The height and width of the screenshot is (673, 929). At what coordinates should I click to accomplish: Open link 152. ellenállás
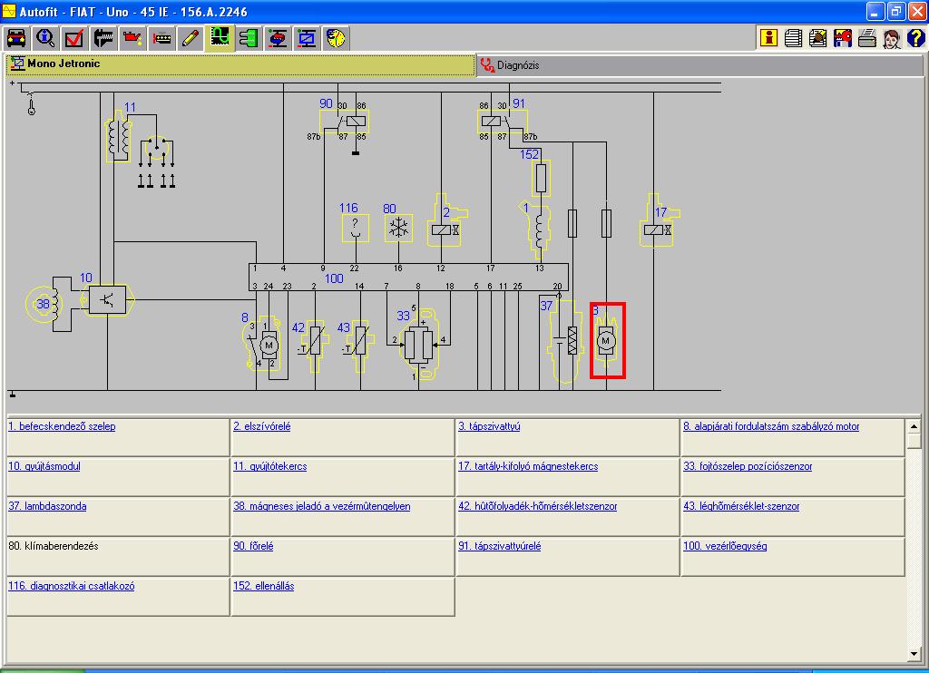point(264,586)
